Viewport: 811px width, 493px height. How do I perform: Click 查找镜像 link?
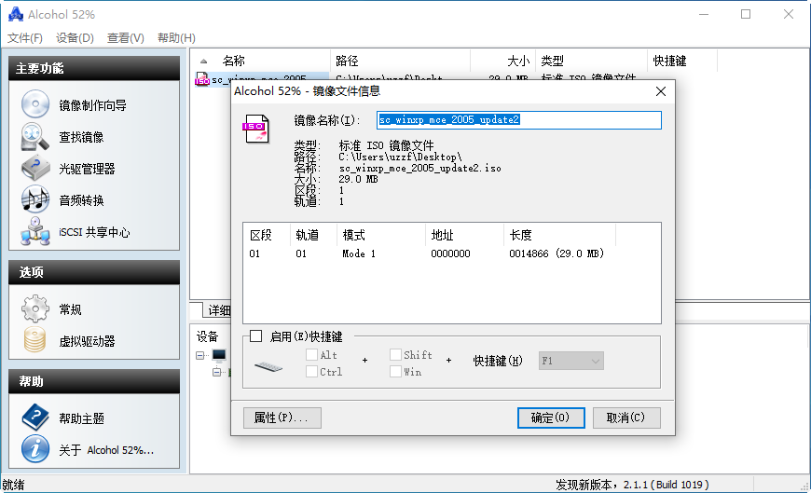[x=81, y=137]
